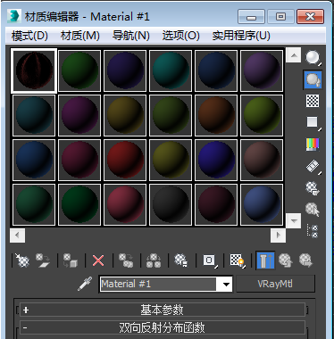Click the sample slots scroll right arrow
Screen dimensions: 334x339
pyautogui.click(x=279, y=236)
